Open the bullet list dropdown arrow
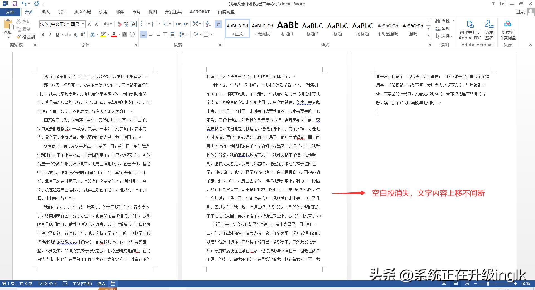Viewport: 535px width, 290px height. (x=149, y=24)
